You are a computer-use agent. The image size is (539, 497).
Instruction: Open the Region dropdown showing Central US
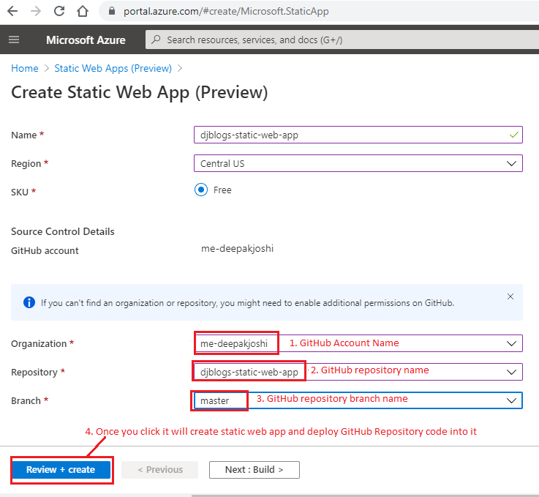(358, 163)
